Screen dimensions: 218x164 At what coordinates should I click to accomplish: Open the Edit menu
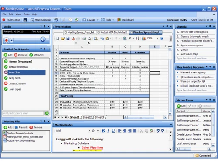(x=11, y=14)
